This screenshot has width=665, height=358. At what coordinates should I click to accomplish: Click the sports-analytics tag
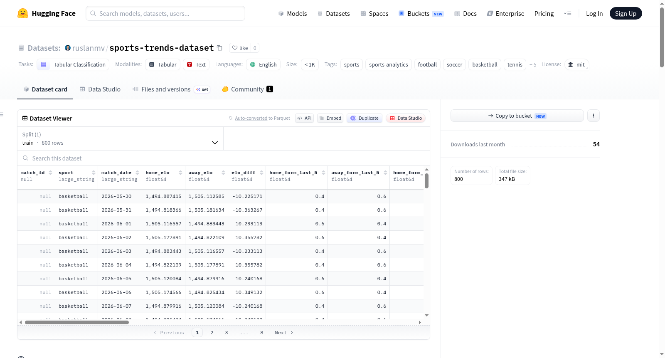click(389, 64)
